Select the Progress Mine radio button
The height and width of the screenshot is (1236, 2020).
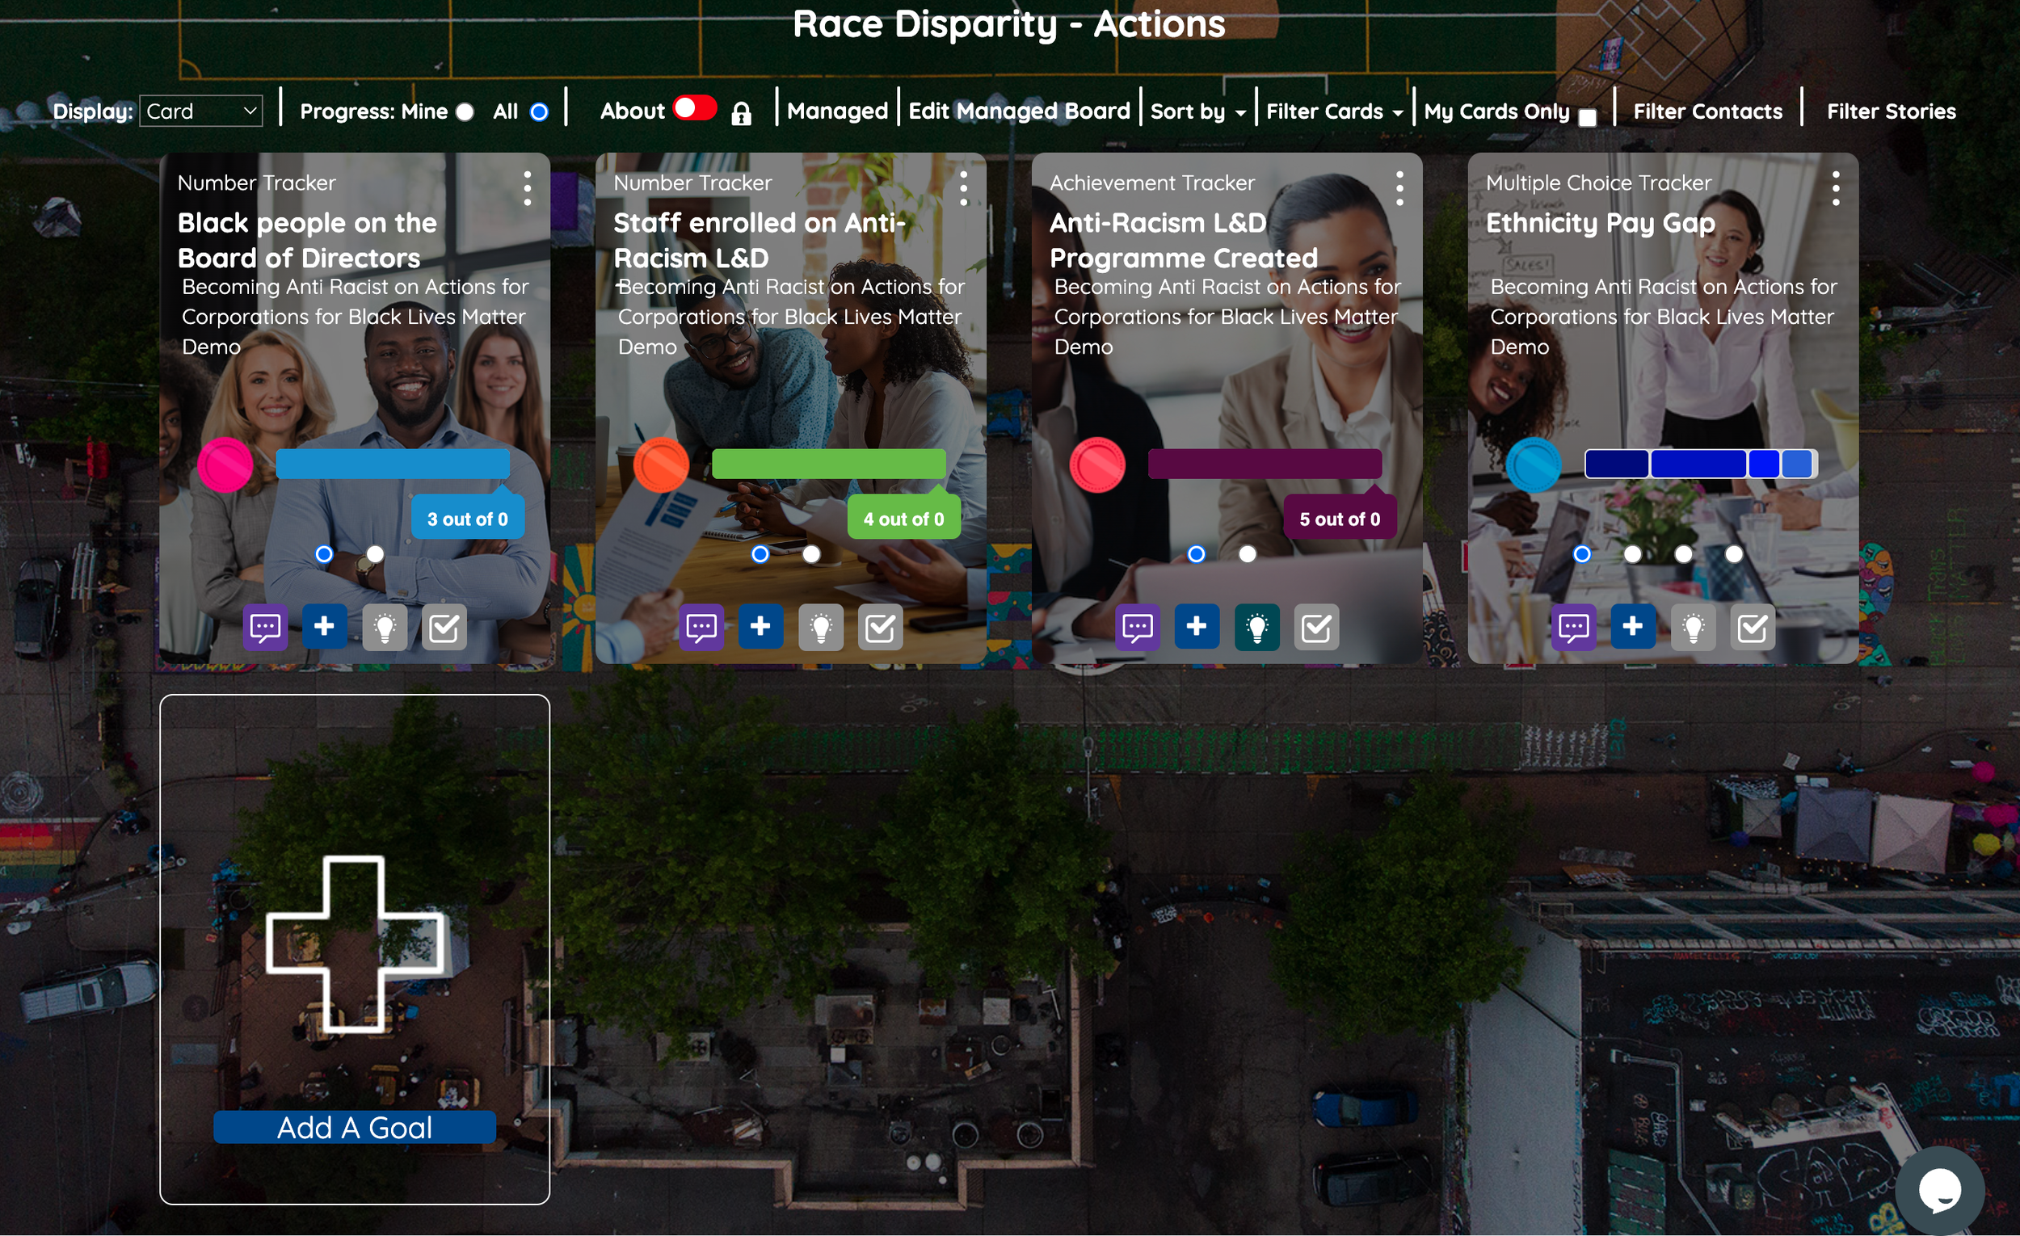465,112
